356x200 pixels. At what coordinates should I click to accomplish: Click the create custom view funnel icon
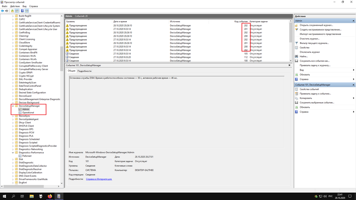tap(296, 29)
